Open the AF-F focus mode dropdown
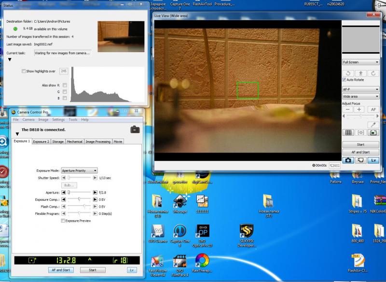 coord(360,89)
